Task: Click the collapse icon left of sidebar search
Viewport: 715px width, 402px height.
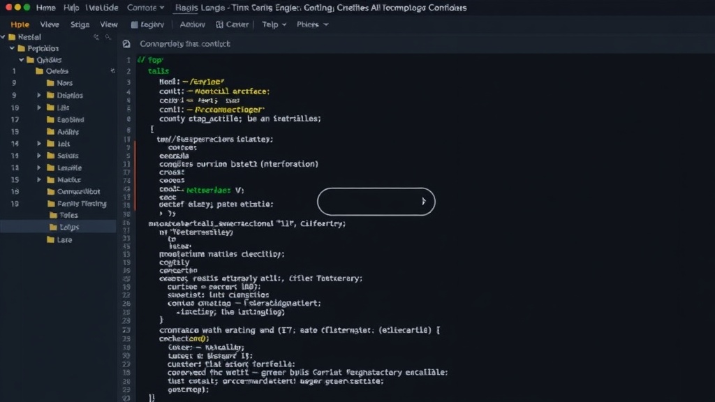Action: (96, 37)
